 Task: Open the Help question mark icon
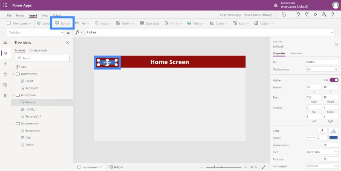pos(333,14)
